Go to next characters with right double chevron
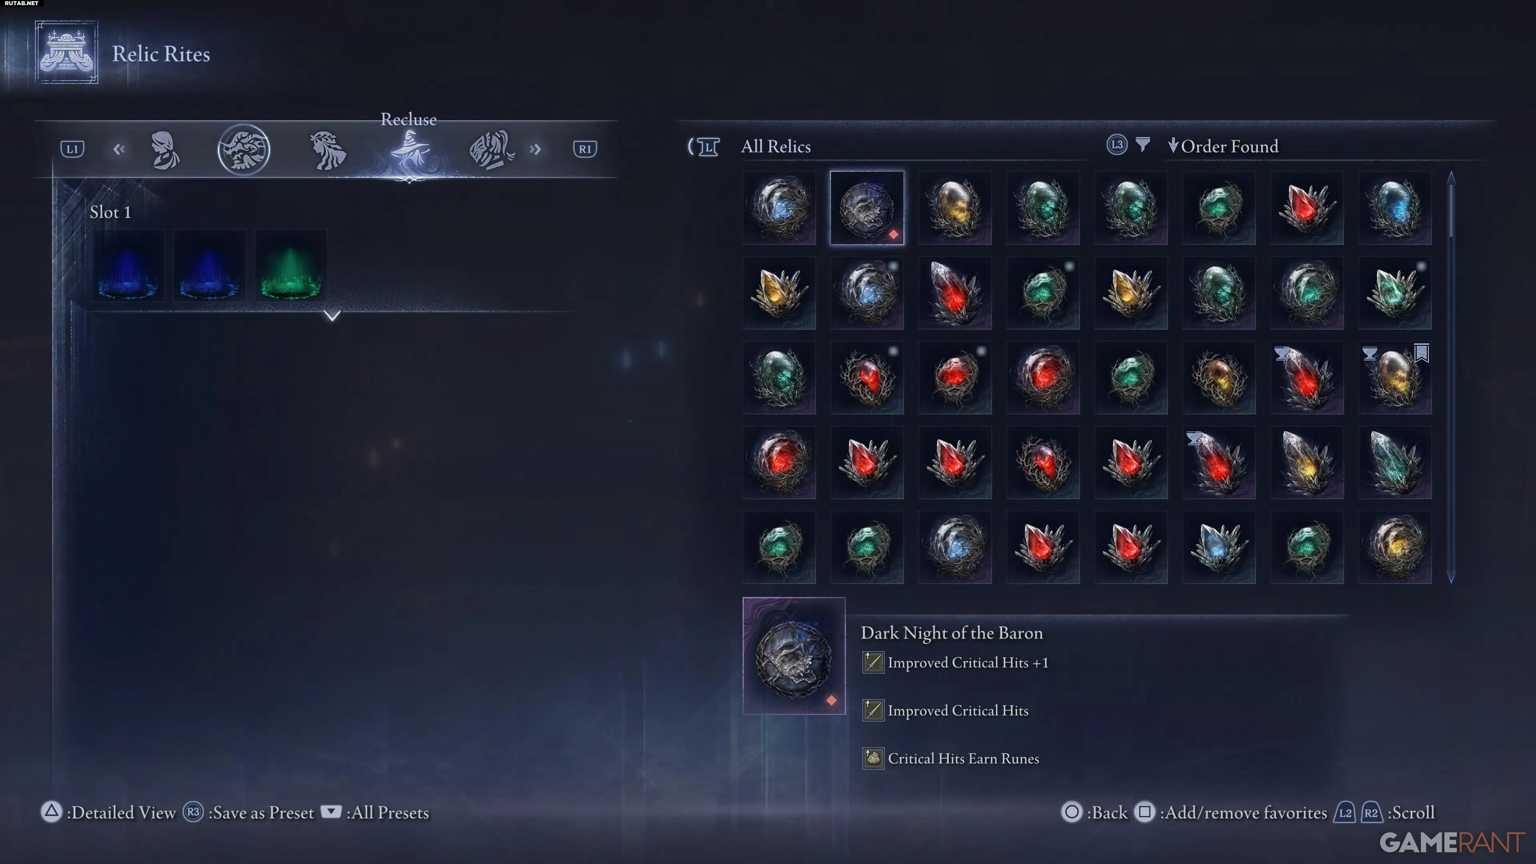The height and width of the screenshot is (864, 1536). [x=535, y=149]
